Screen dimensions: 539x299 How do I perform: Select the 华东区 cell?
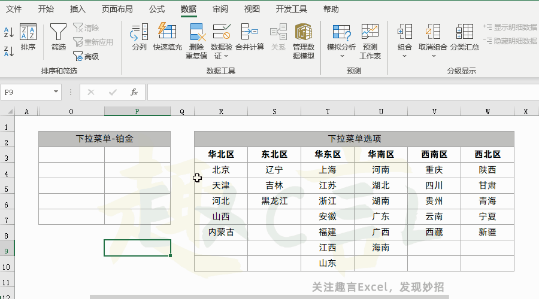pos(328,154)
